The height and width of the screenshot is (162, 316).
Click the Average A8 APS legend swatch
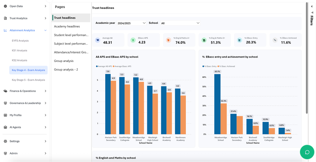(97, 66)
